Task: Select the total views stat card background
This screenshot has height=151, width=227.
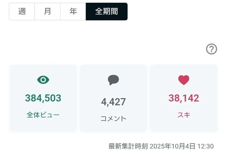Action: tap(43, 98)
